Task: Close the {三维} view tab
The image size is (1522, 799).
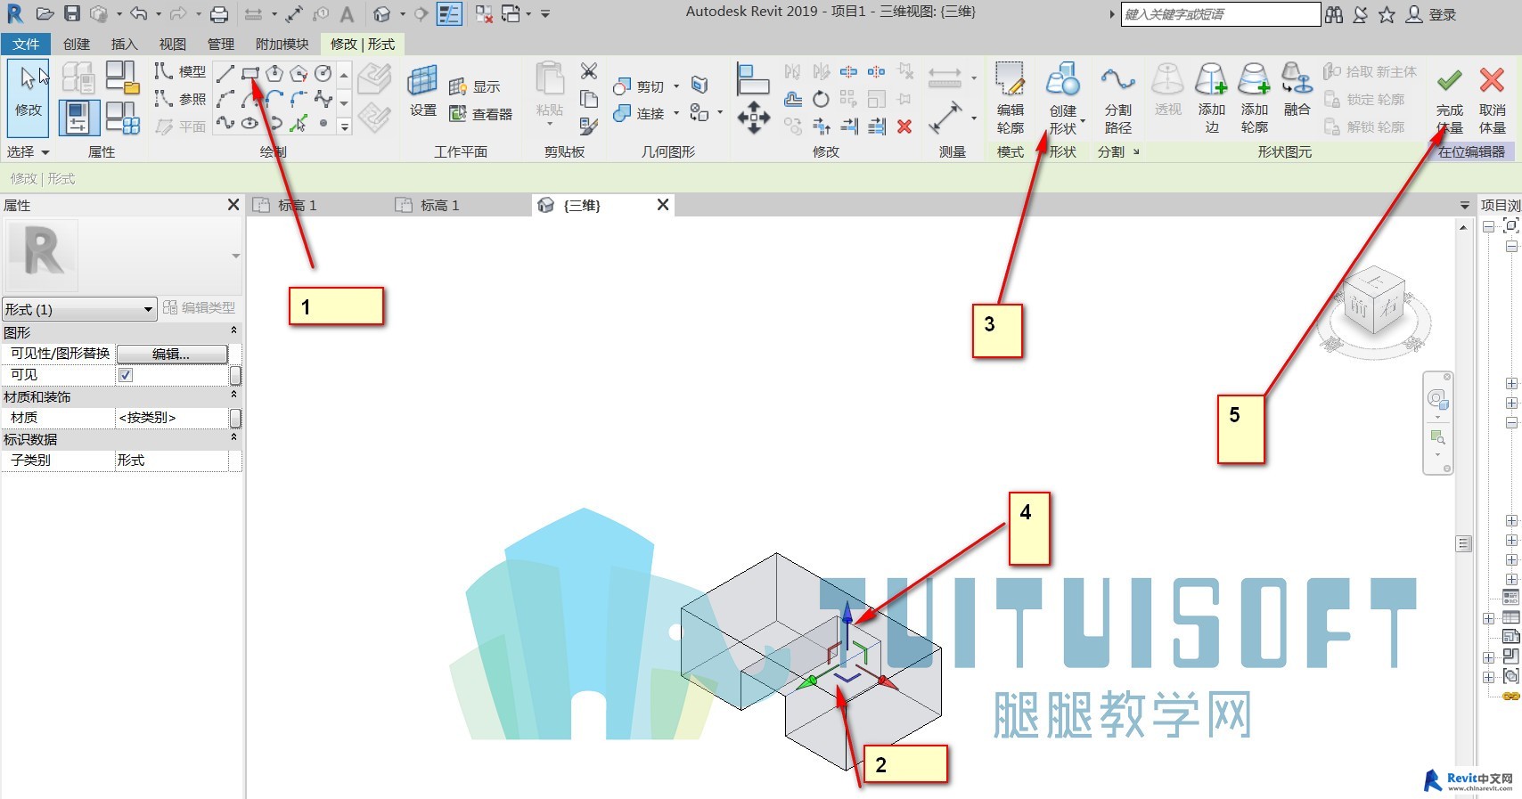Action: [663, 205]
